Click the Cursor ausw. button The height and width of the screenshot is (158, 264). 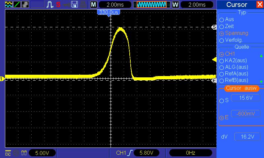coord(242,88)
